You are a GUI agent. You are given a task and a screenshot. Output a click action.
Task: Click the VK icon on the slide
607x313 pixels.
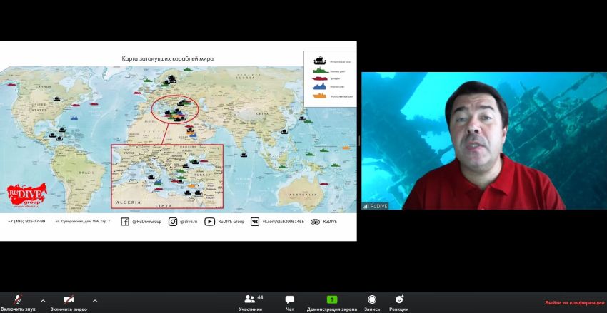click(x=255, y=222)
